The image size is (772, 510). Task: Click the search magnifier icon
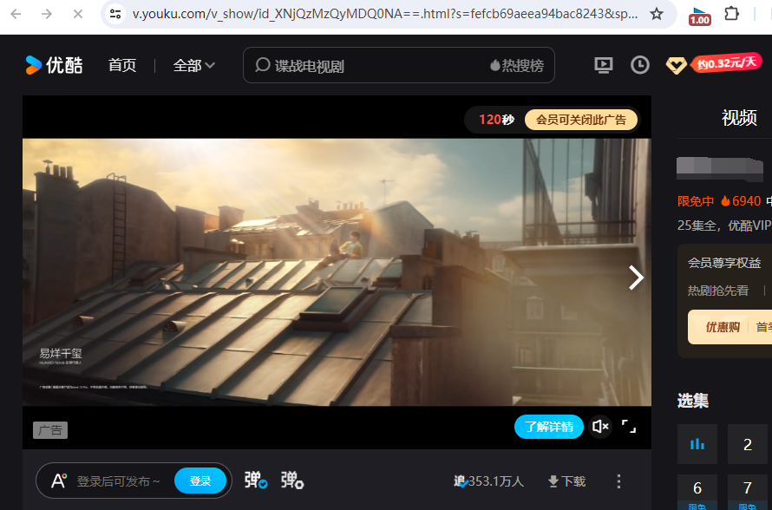point(263,65)
